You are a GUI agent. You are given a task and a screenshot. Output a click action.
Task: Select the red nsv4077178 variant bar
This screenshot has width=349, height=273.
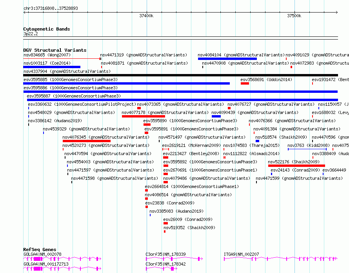click(x=144, y=116)
